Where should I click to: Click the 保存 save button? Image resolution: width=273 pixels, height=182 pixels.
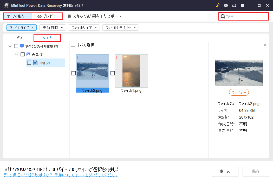pos(256,171)
